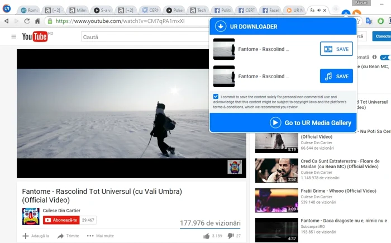Click the Conecte sign-in button
Image resolution: width=391 pixels, height=243 pixels.
[x=382, y=36]
